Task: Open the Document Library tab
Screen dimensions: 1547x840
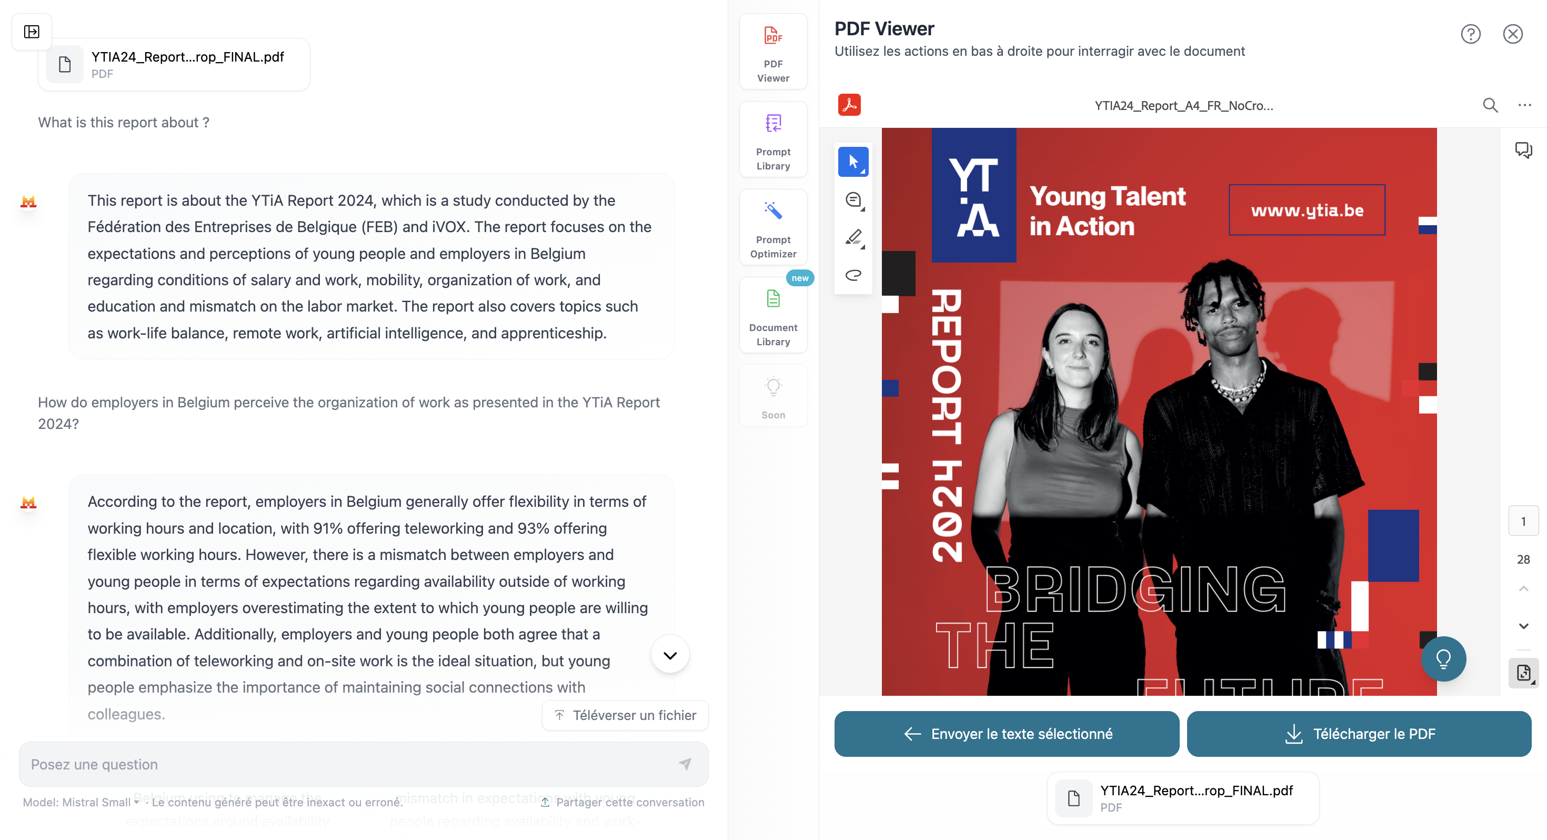Action: [773, 315]
